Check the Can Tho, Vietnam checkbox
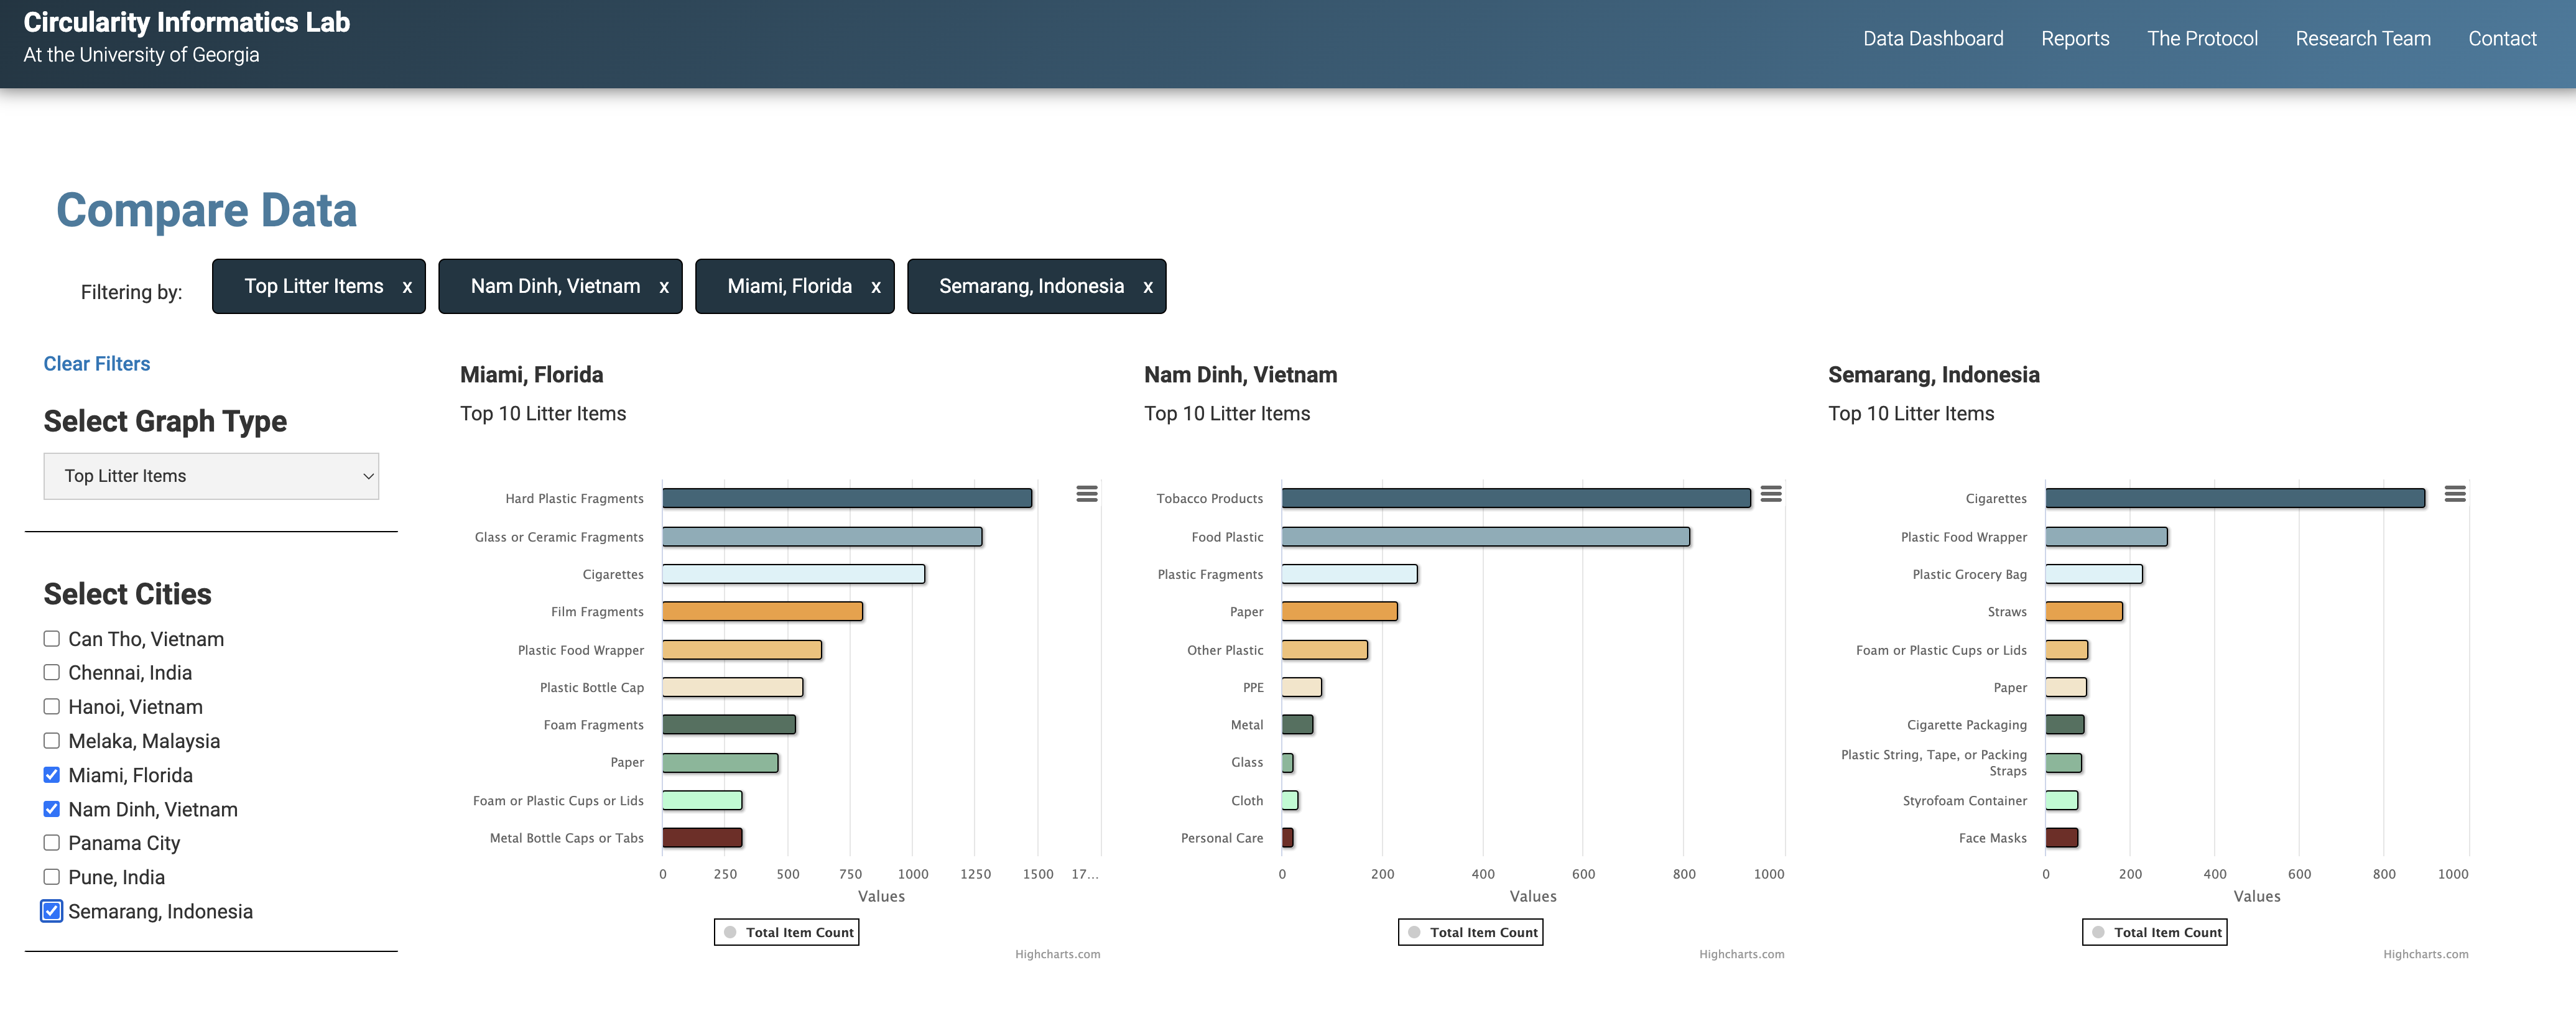Screen dimensions: 2576x1021 (52, 639)
